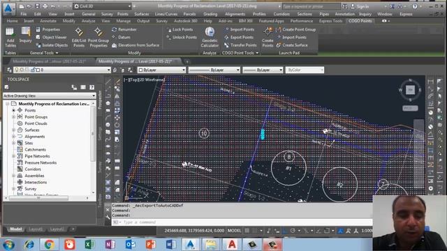Expand the General Tools panel dropdown
This screenshot has height=251, width=447.
(x=44, y=53)
